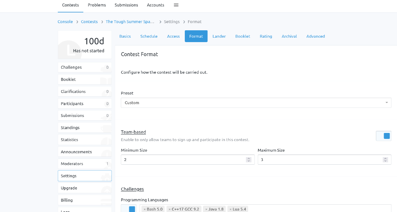Toggle the Programming Languages restriction switch
The width and height of the screenshot is (397, 212).
pyautogui.click(x=129, y=209)
